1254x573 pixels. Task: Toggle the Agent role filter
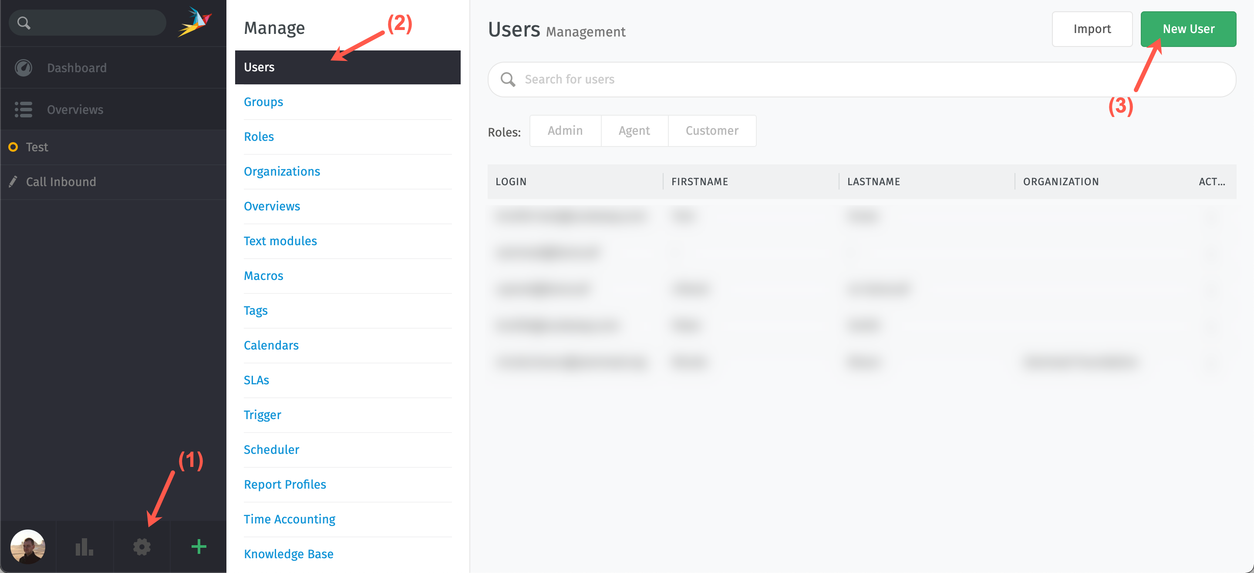(634, 131)
